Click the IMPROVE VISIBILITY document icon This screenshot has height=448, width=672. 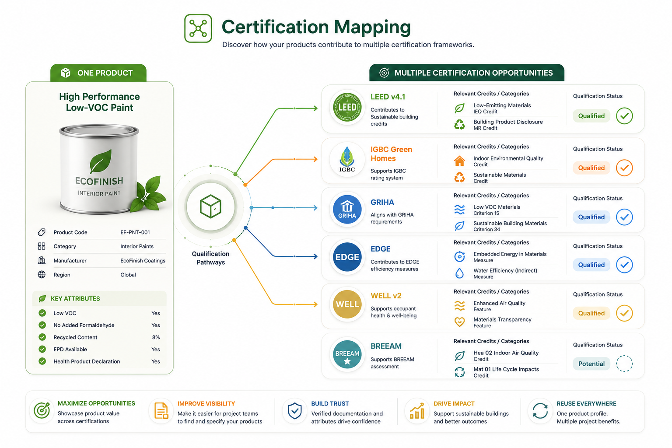coord(161,411)
